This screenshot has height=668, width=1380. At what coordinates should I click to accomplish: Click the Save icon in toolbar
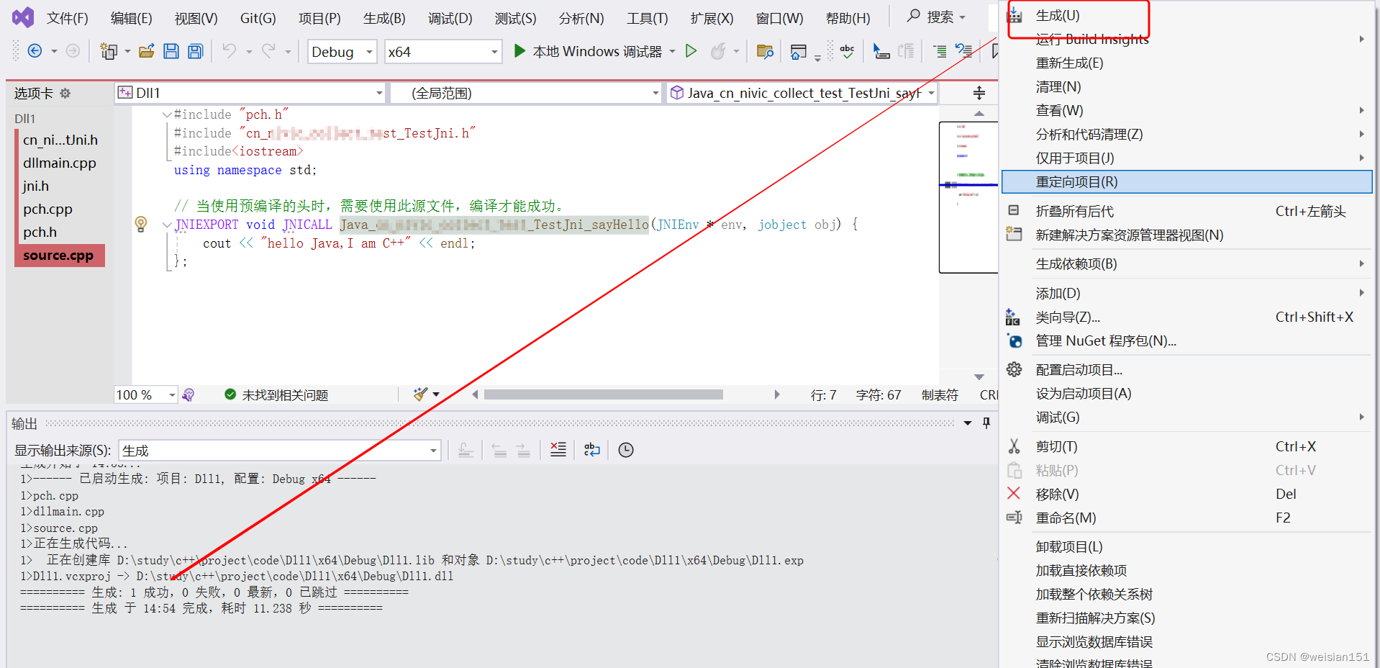pos(171,51)
